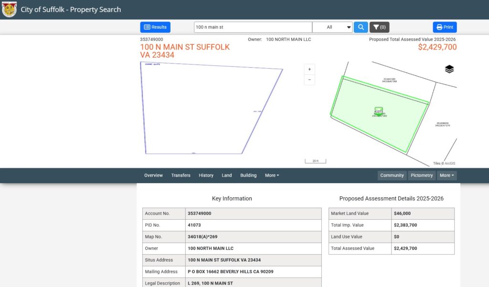Click PID No. value 41073

tap(194, 225)
